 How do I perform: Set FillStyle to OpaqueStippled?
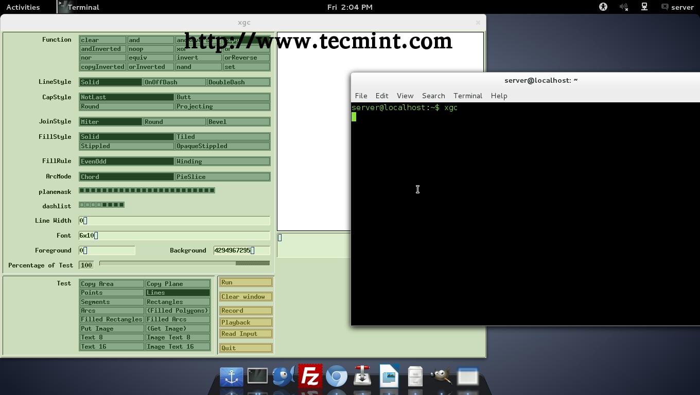click(x=222, y=146)
